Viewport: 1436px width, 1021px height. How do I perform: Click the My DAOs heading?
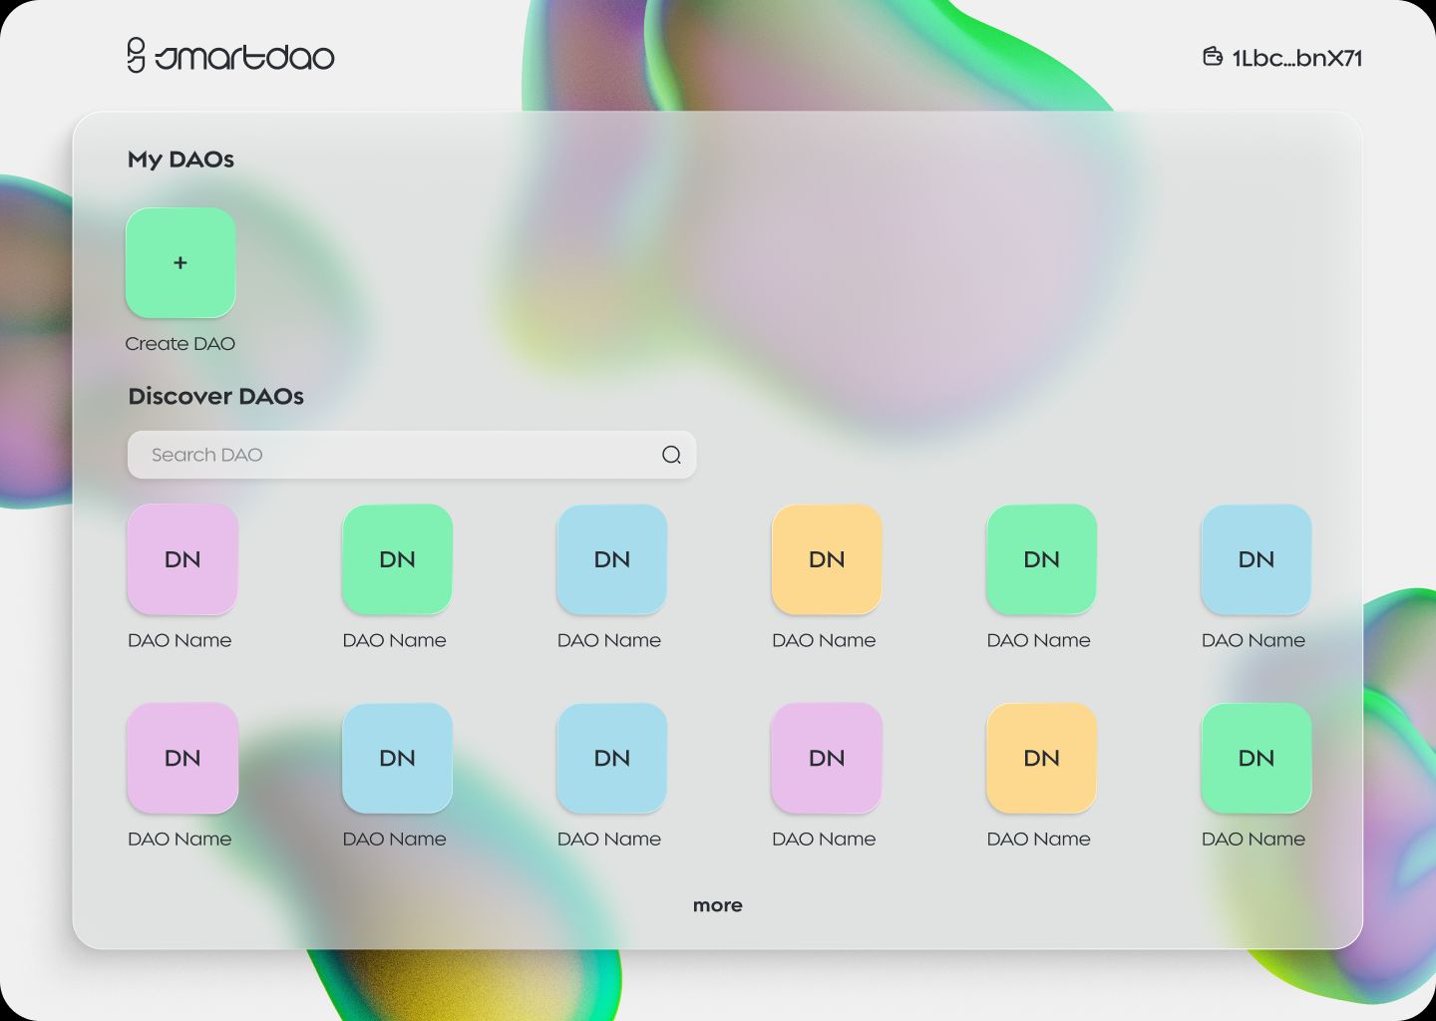pos(180,160)
